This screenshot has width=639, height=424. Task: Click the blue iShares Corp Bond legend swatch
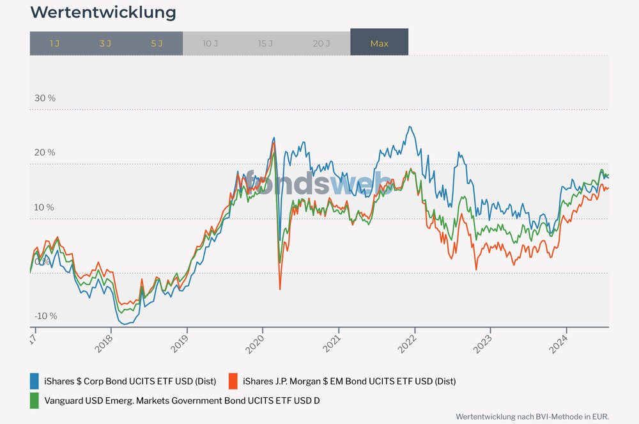click(x=35, y=381)
